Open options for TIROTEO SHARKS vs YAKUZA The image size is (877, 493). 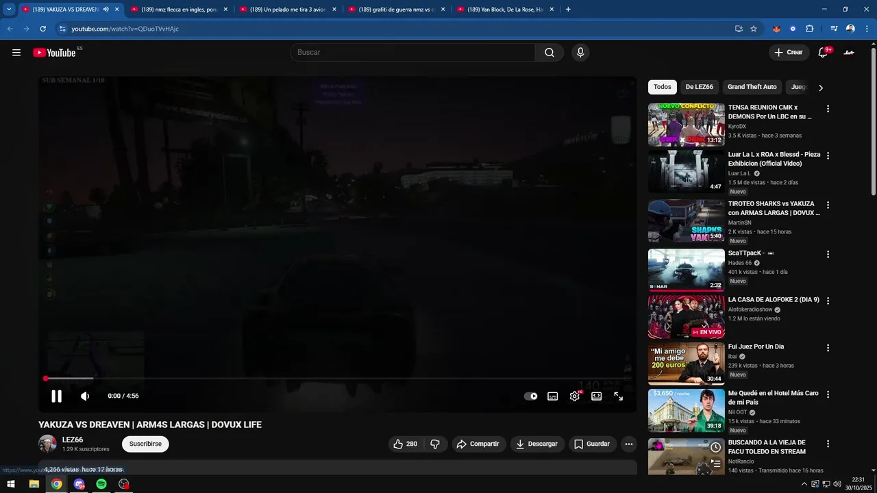click(828, 205)
